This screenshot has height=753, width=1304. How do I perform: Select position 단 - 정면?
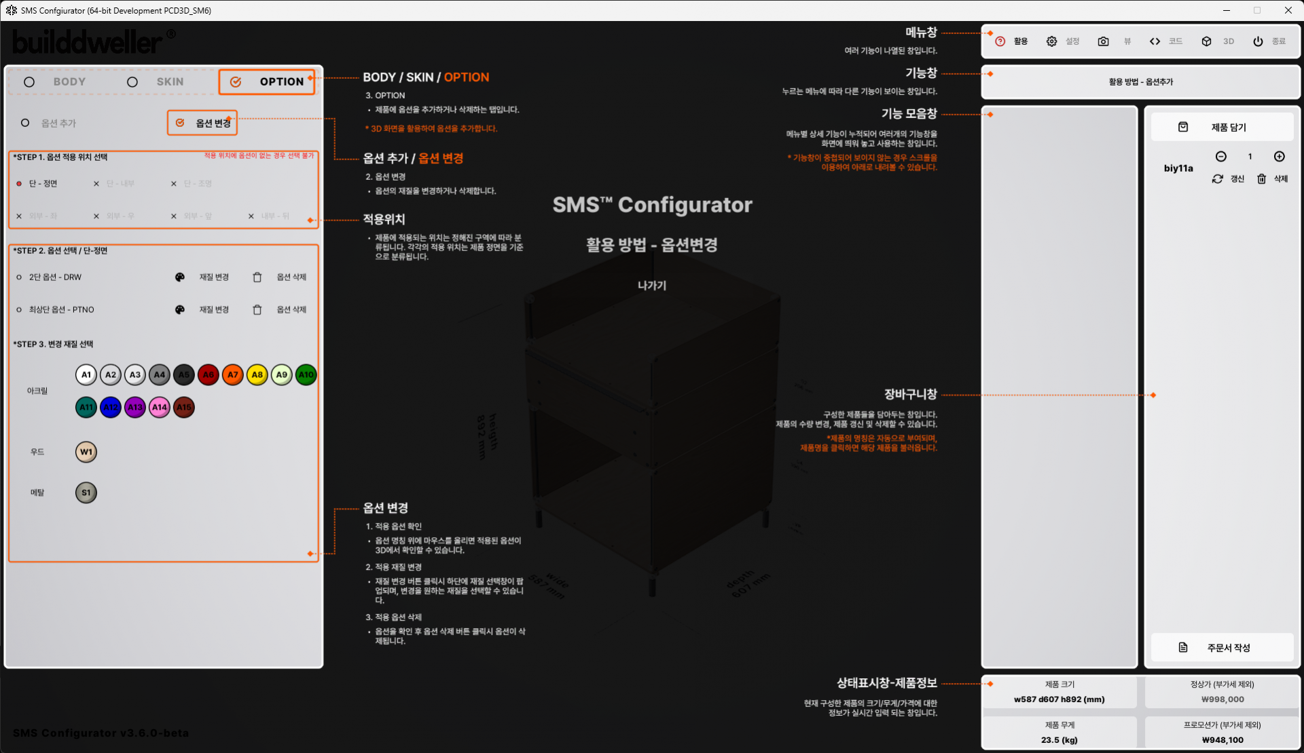tap(37, 184)
